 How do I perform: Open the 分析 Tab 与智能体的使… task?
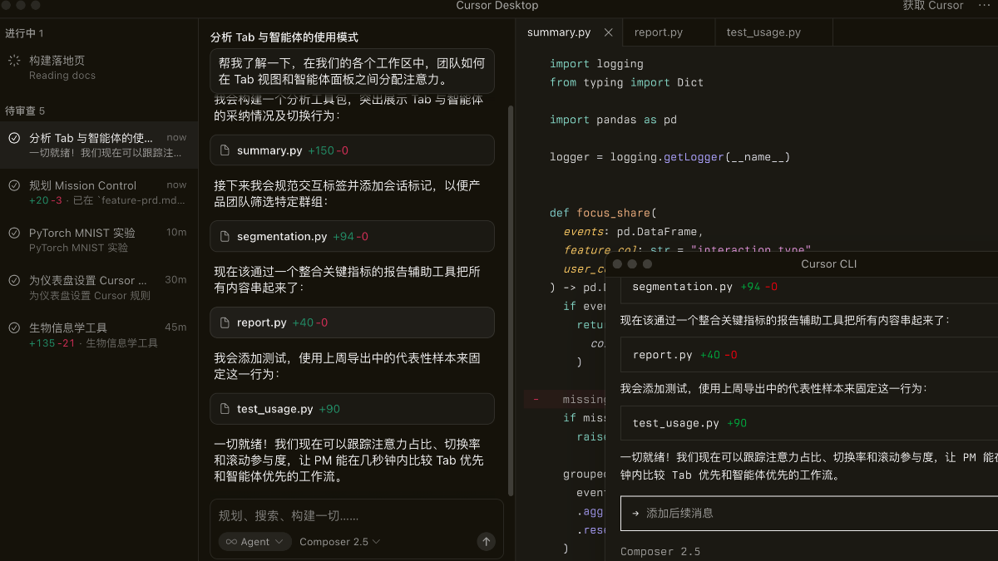99,145
